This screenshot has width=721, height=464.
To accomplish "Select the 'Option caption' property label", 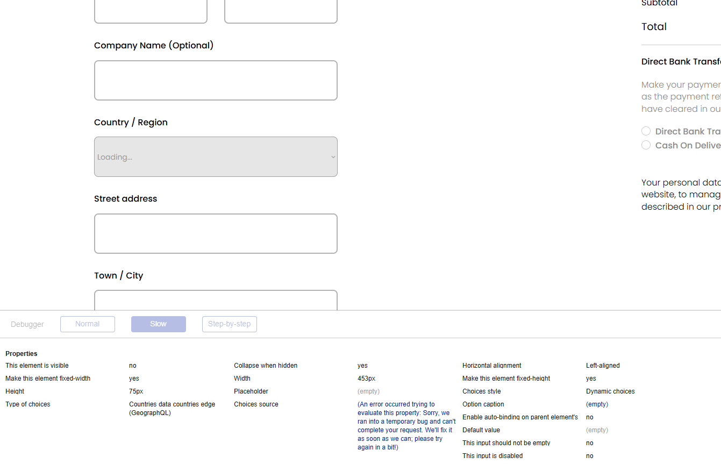I will click(x=483, y=404).
